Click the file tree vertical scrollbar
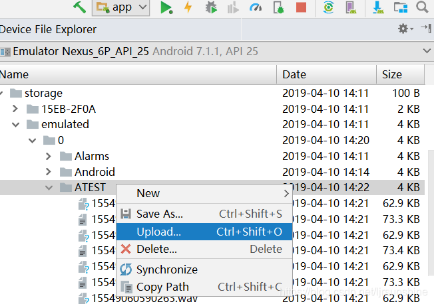This screenshot has width=434, height=304. tap(431, 212)
